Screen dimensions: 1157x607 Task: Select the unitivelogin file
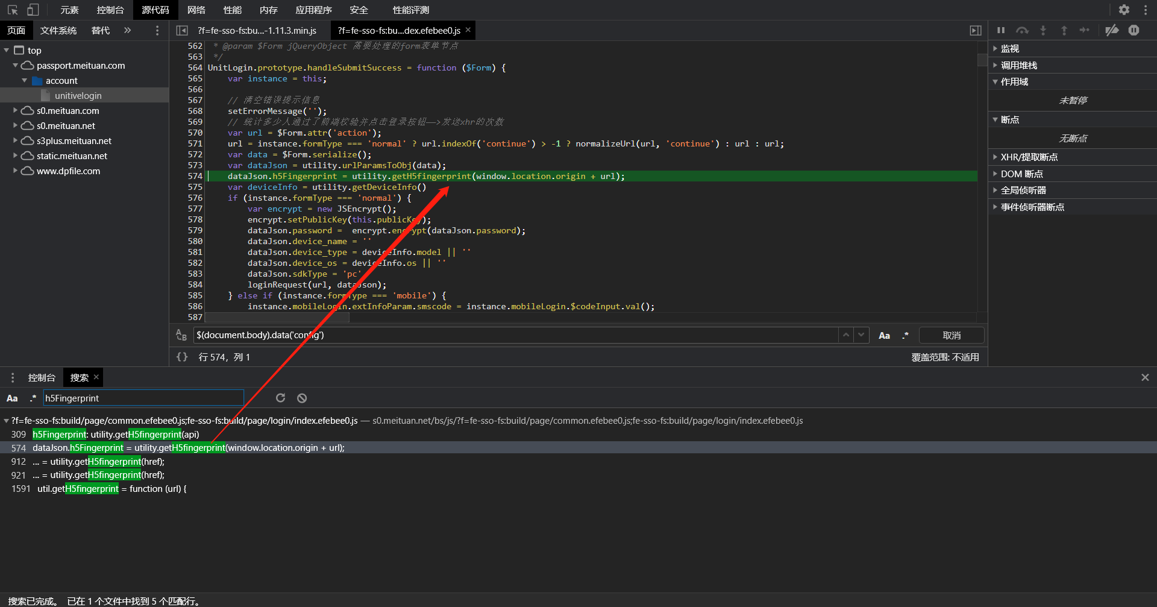tap(78, 96)
